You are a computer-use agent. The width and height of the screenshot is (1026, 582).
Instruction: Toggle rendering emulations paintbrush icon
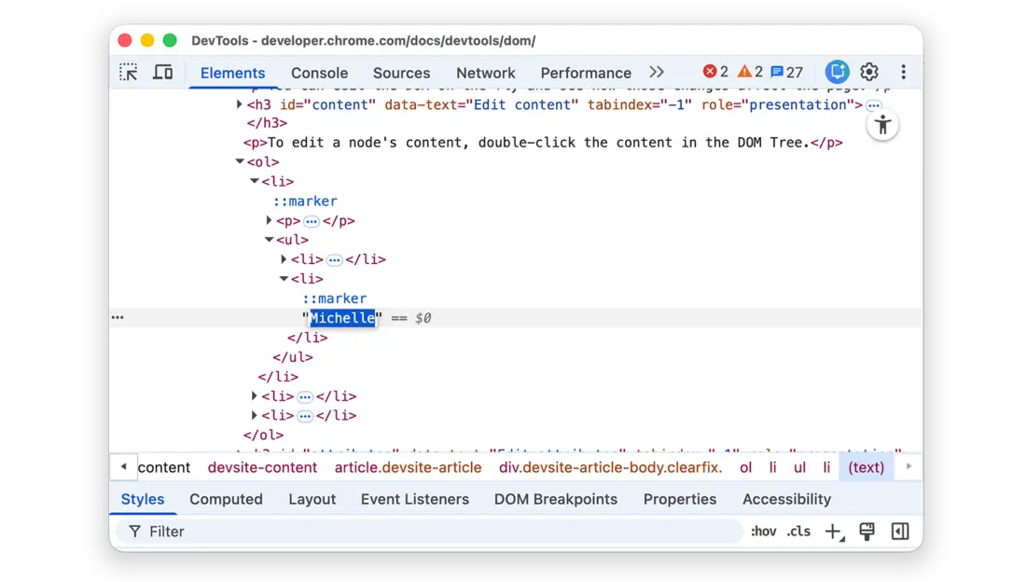click(x=867, y=532)
